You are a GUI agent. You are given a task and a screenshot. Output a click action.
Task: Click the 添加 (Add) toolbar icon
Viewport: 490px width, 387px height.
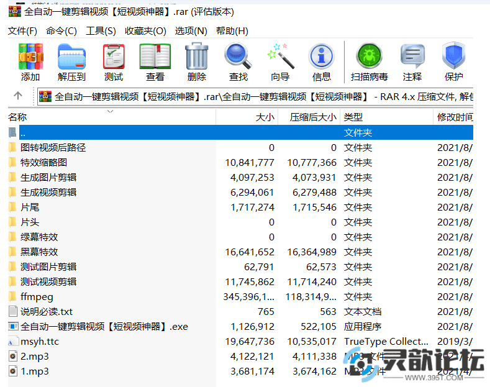(30, 57)
